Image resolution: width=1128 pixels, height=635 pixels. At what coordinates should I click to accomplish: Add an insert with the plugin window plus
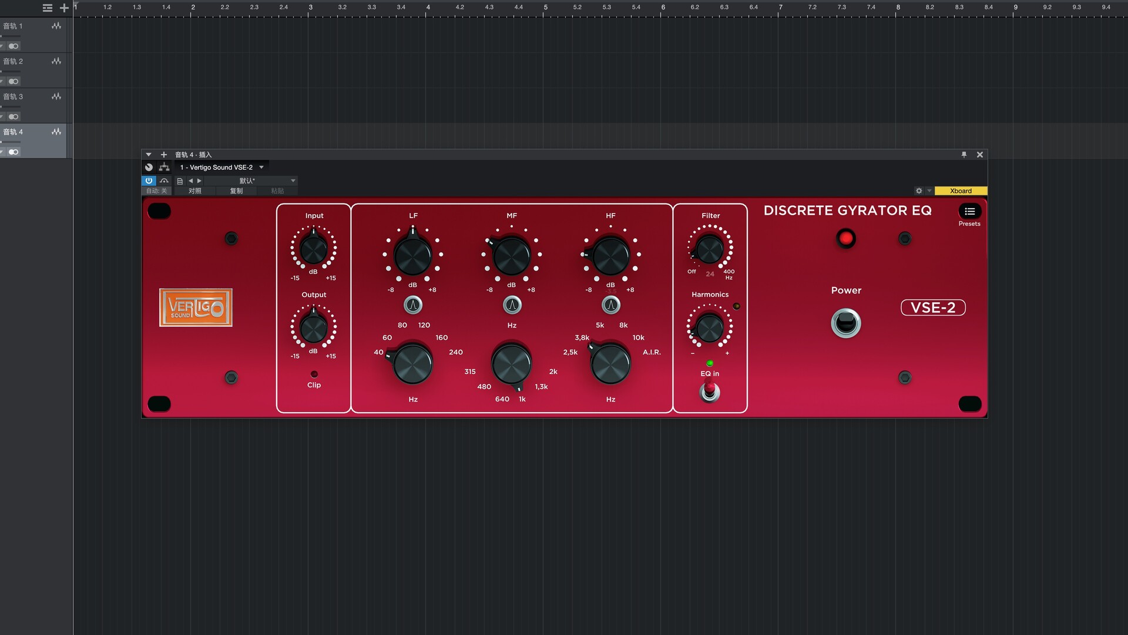click(164, 155)
